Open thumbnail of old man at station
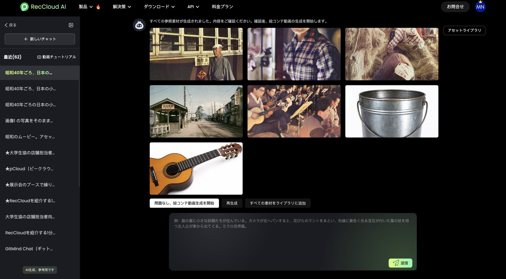 (196, 54)
